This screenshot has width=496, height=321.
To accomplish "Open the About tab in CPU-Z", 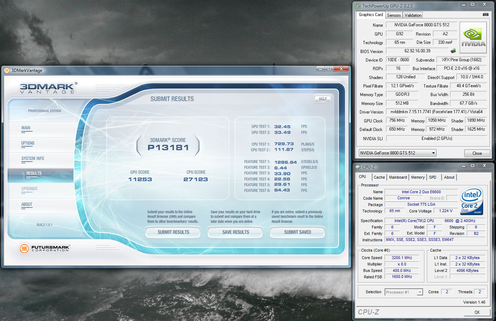I will point(449,177).
